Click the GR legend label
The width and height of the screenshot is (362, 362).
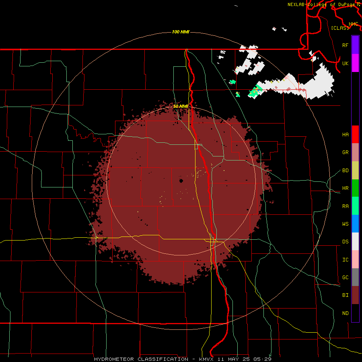345,152
